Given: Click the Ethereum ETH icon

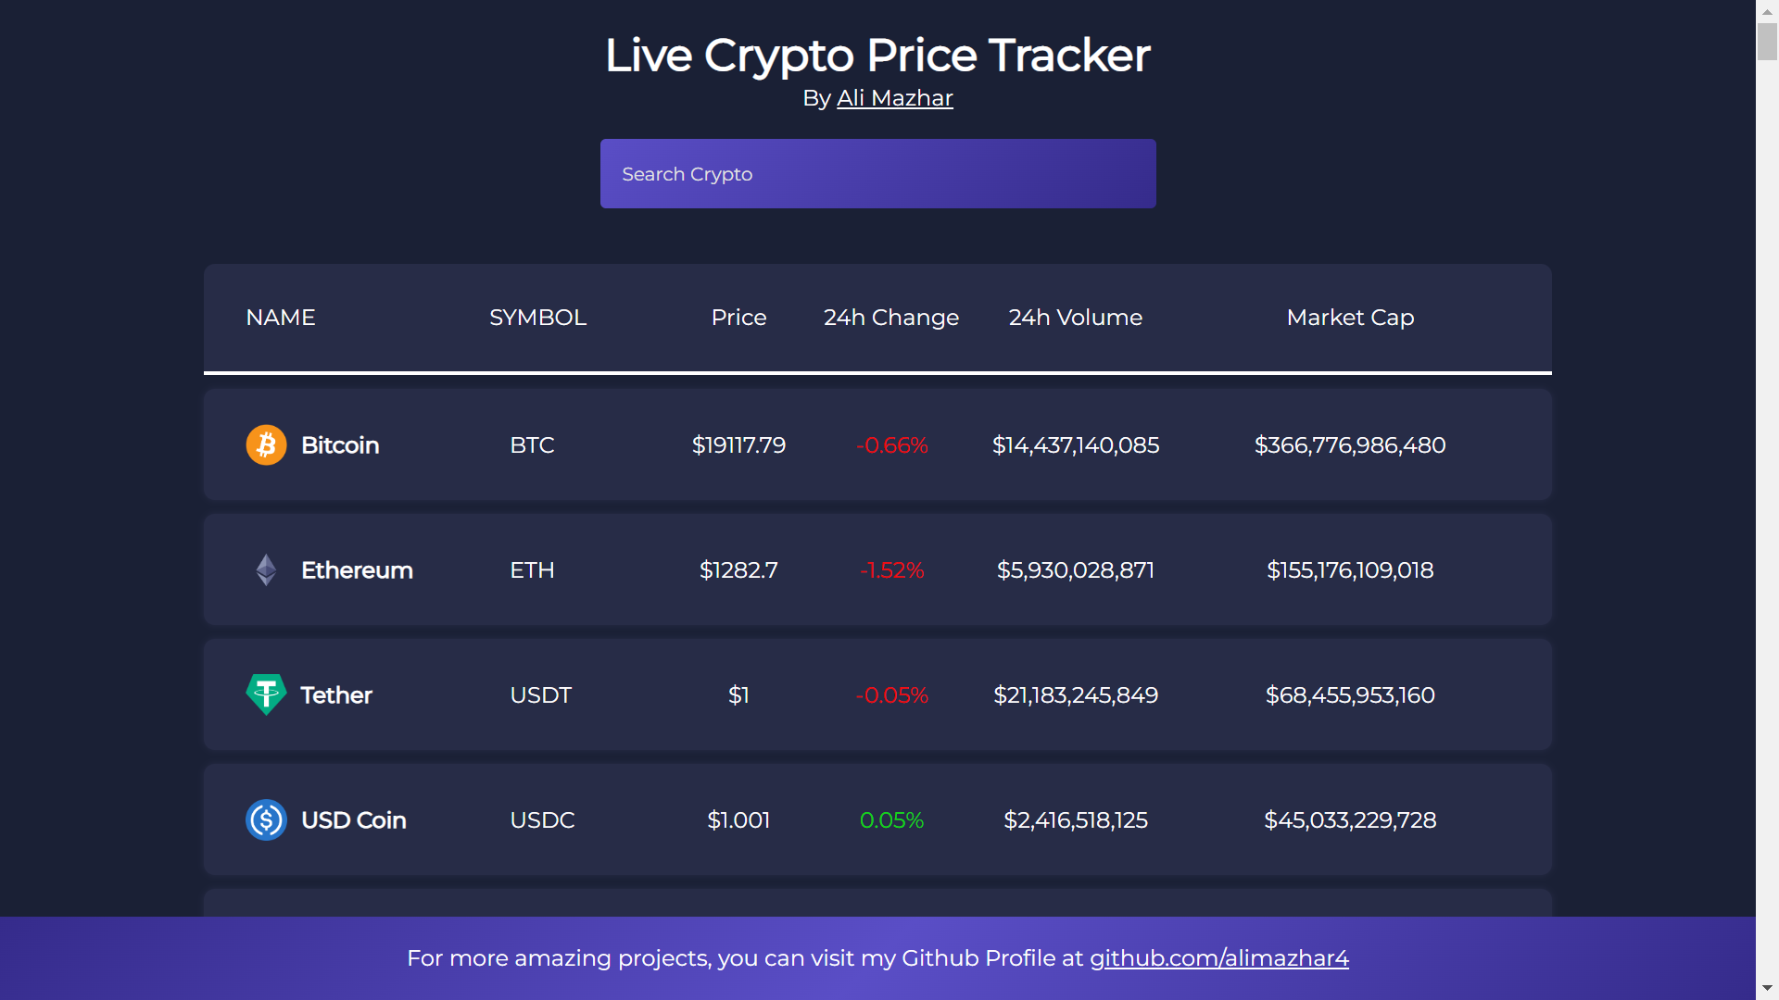Looking at the screenshot, I should (266, 570).
